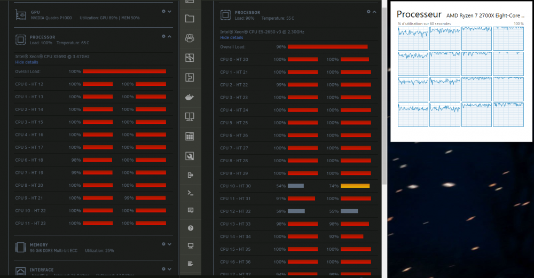
Task: Click the grey 54% bar on CPU 10 - HT 30
Action: (x=296, y=186)
